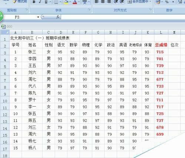Center align the text
Viewport: 185px width, 158px height.
click(x=103, y=1)
